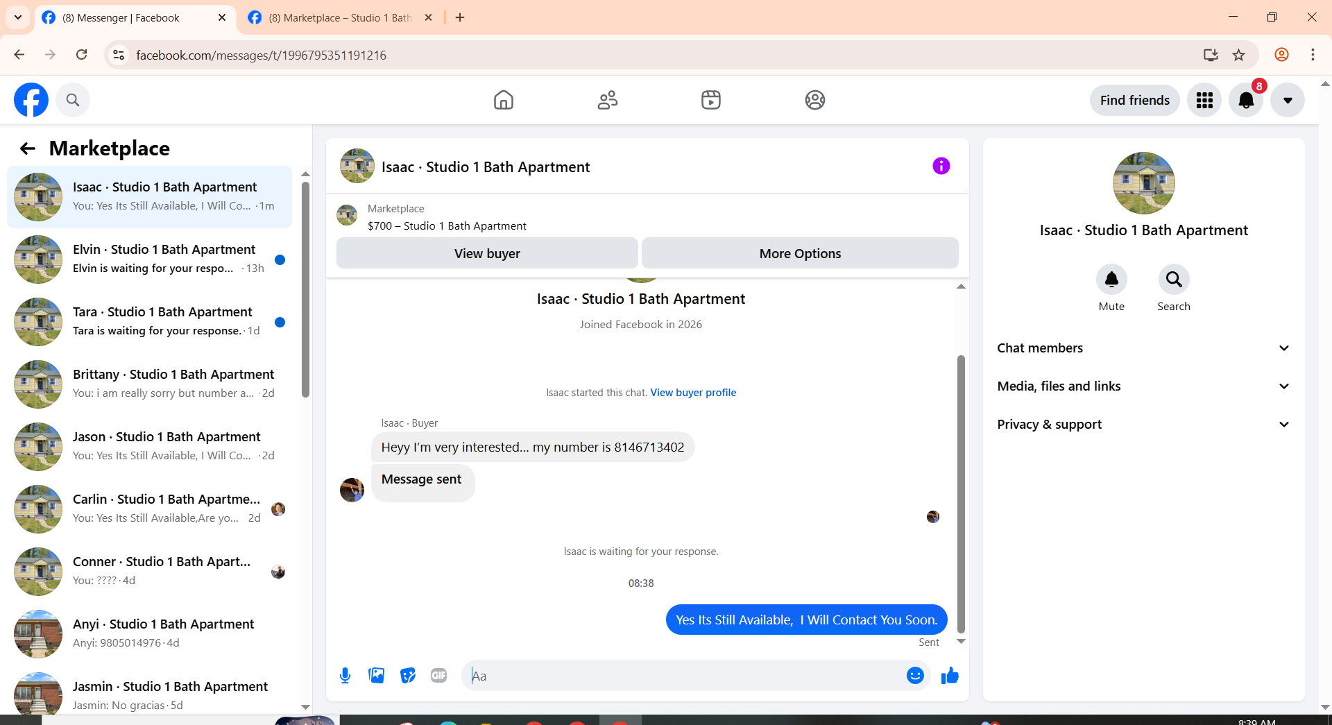Image resolution: width=1332 pixels, height=725 pixels.
Task: Open Chrome three-dot menu
Action: [1313, 55]
